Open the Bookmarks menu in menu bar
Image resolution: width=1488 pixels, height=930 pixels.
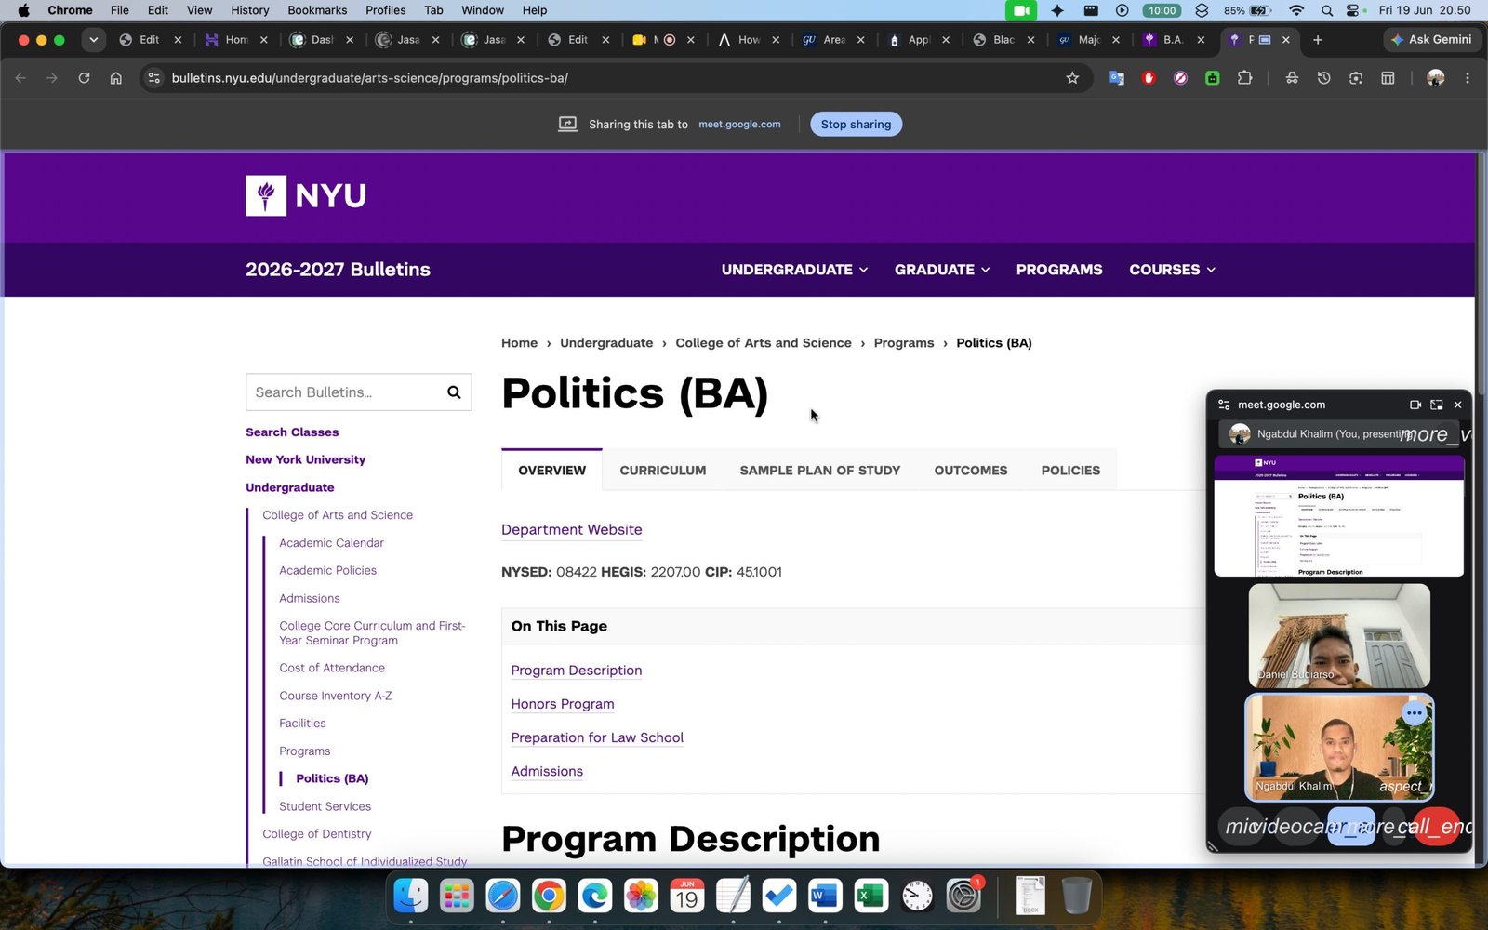tap(317, 10)
